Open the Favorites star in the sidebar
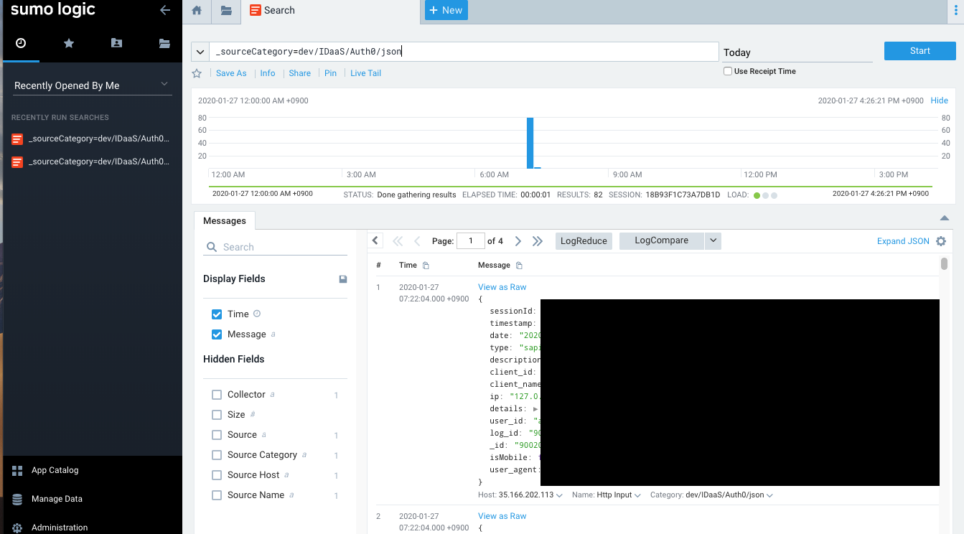 click(68, 43)
